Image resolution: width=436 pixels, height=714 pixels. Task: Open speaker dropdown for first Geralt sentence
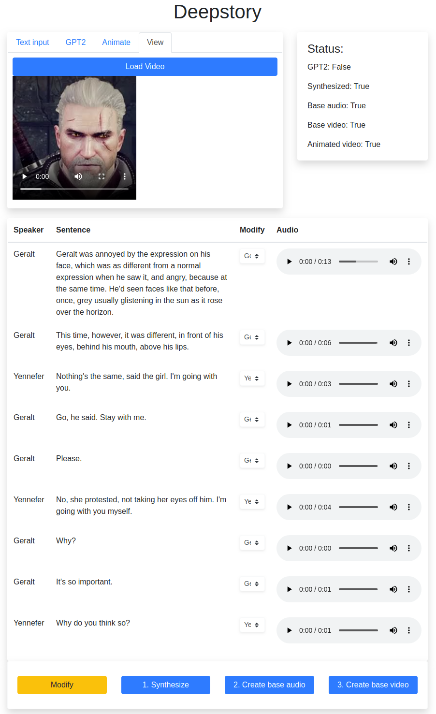[x=252, y=256]
